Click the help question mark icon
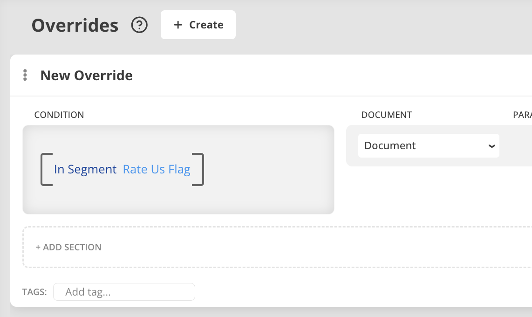Image resolution: width=532 pixels, height=317 pixels. [139, 25]
